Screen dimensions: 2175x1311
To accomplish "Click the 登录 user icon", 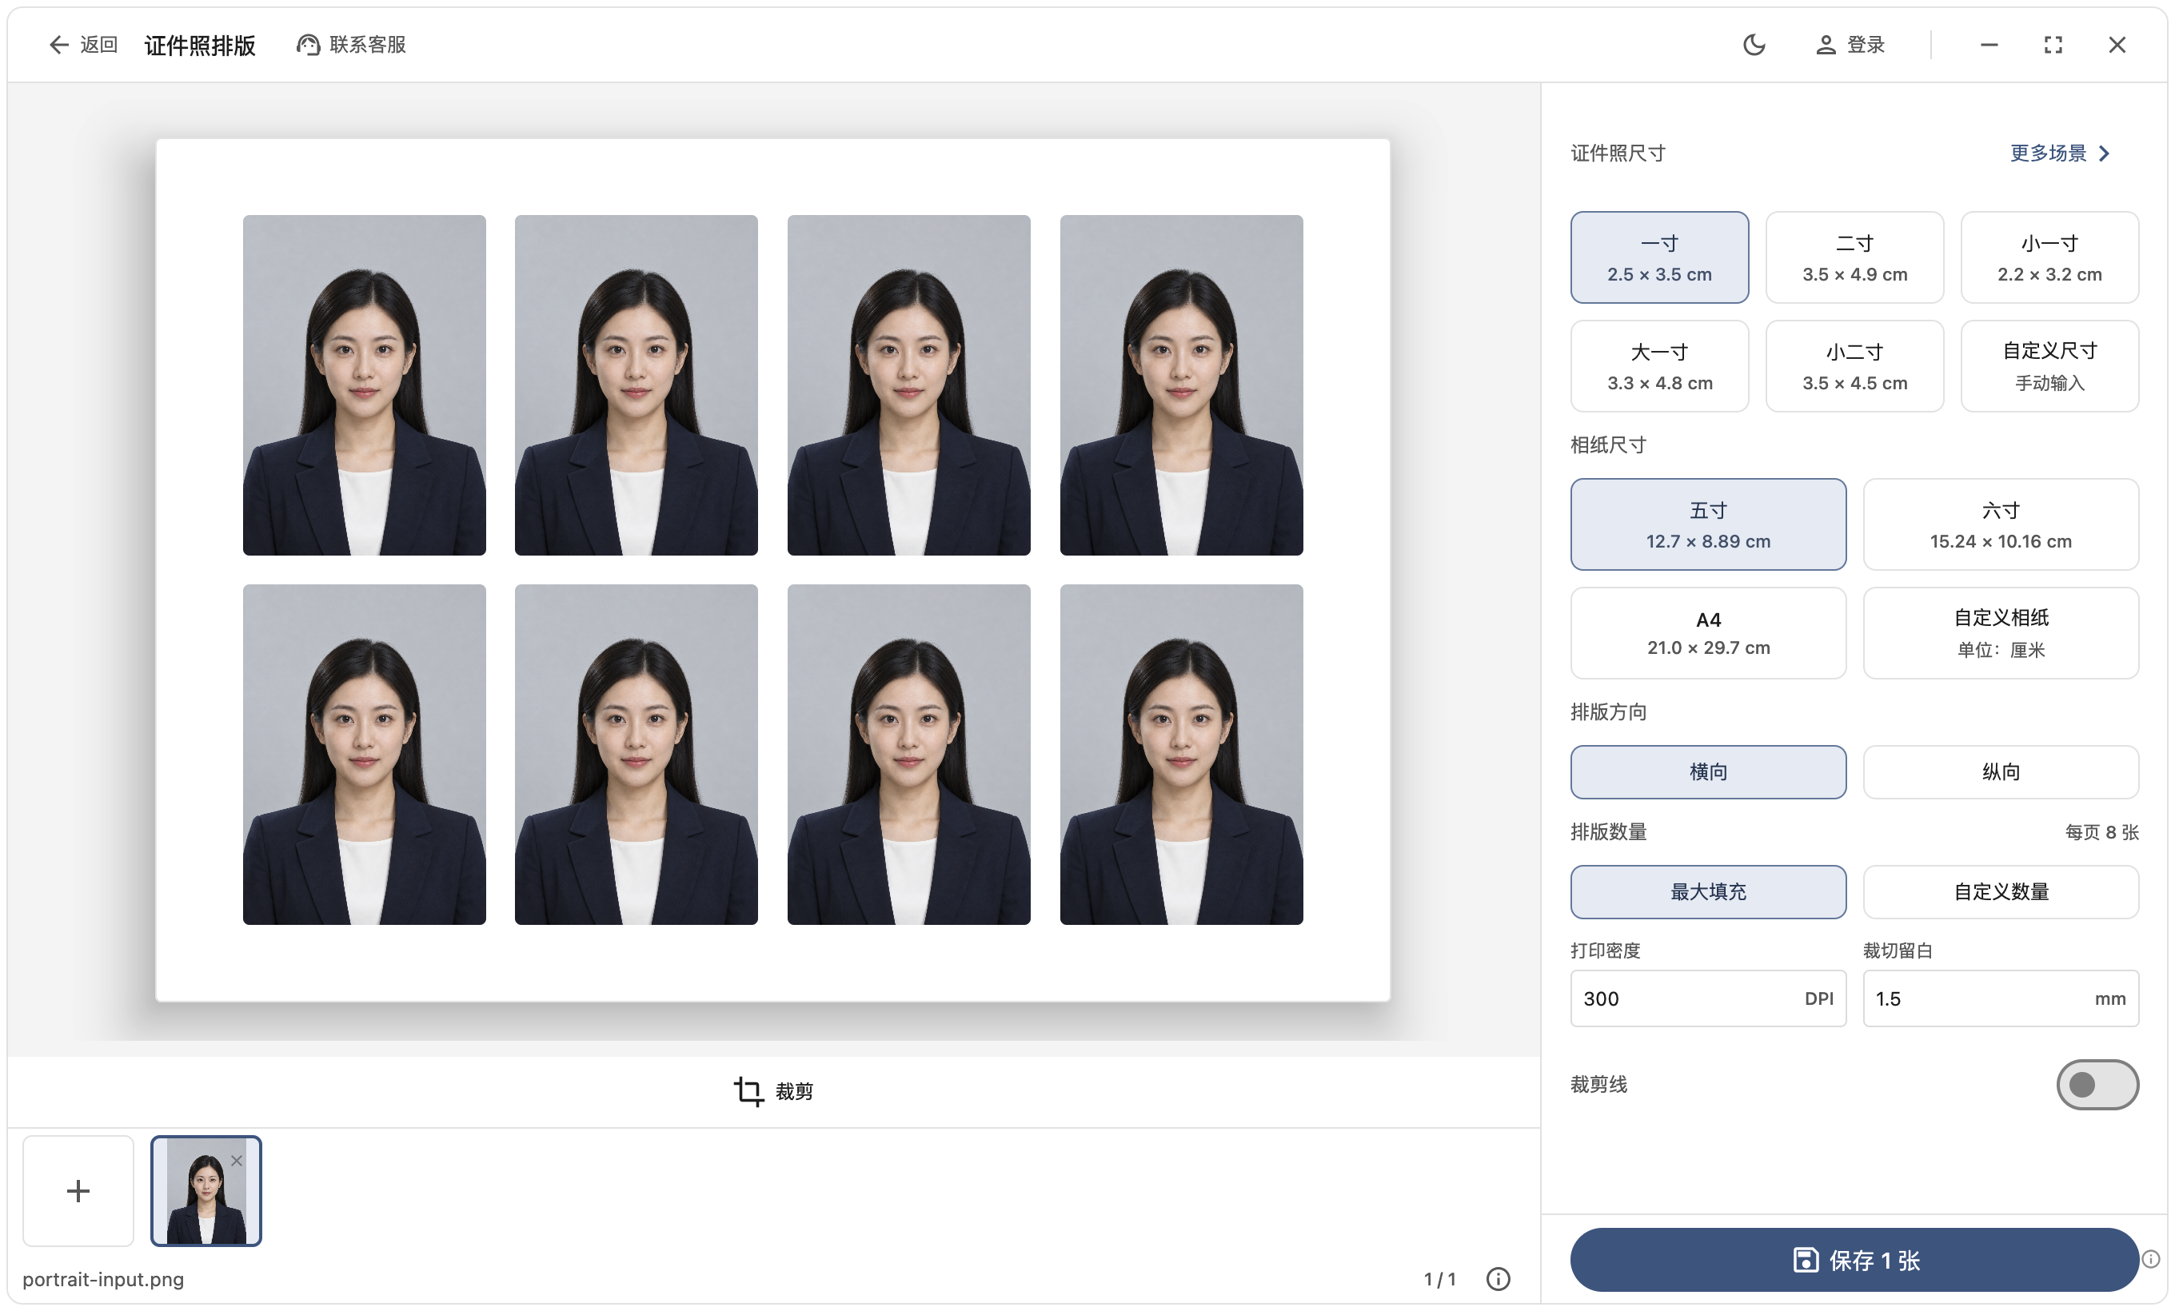I will click(1826, 45).
